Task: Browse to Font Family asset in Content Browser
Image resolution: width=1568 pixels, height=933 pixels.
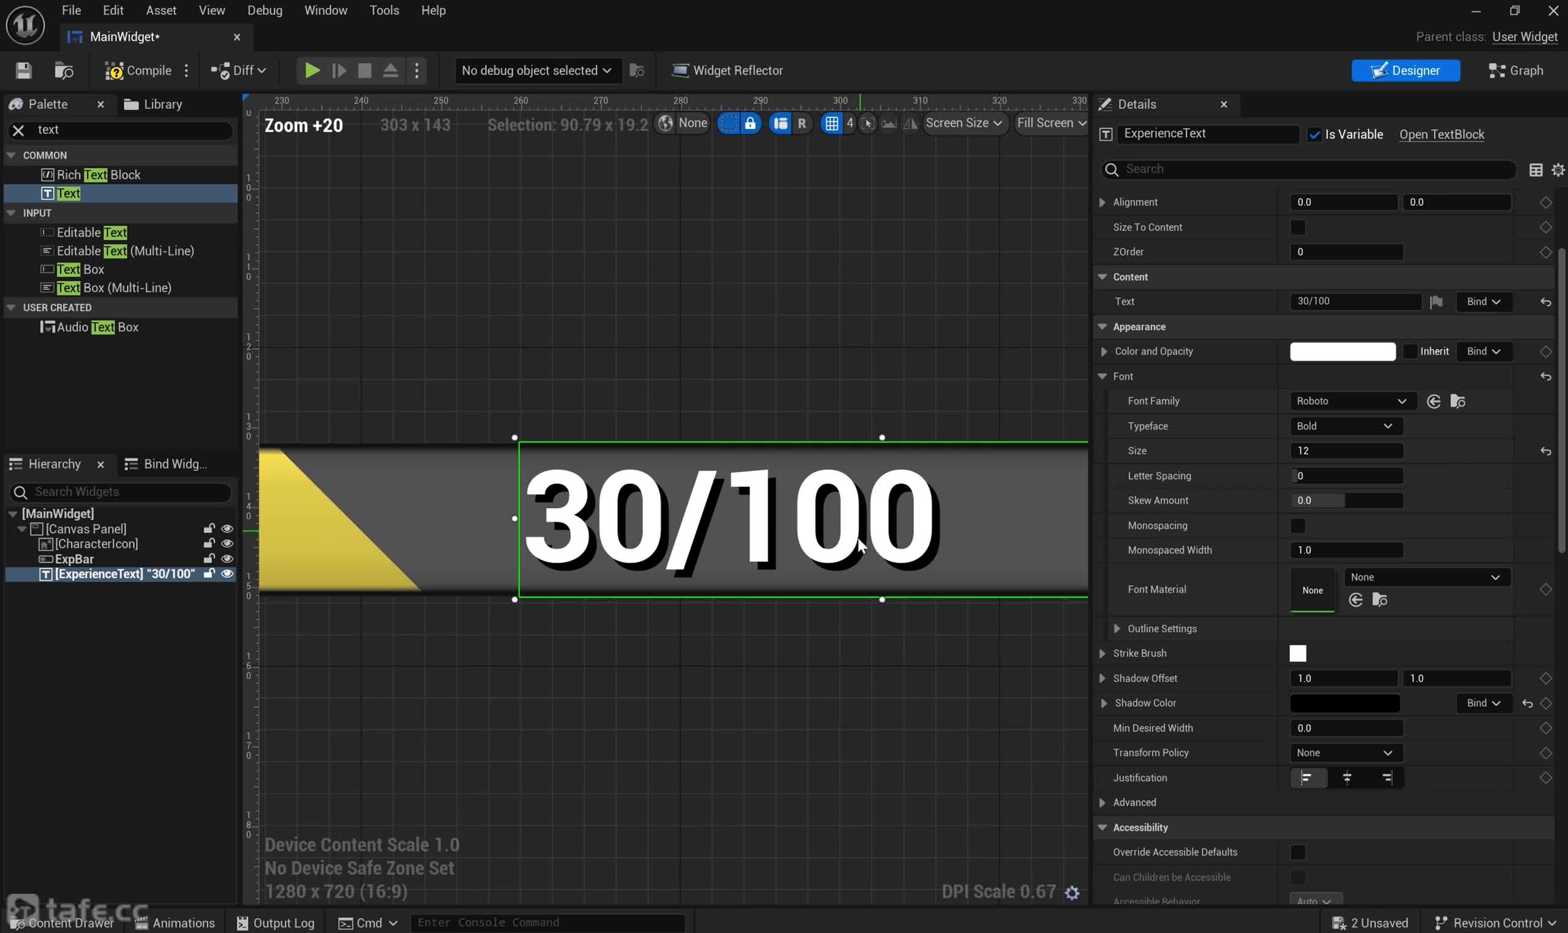Action: pyautogui.click(x=1457, y=401)
